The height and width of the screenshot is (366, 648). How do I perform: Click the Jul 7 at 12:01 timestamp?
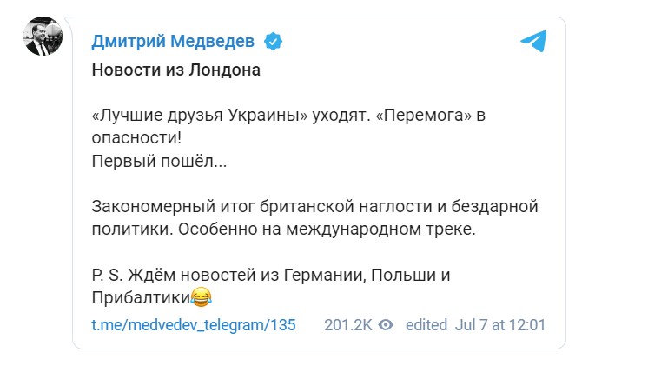pos(499,325)
